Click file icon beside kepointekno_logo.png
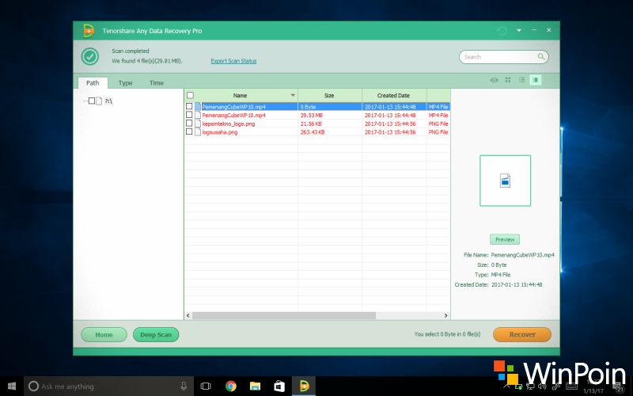This screenshot has height=396, width=633. click(x=197, y=124)
